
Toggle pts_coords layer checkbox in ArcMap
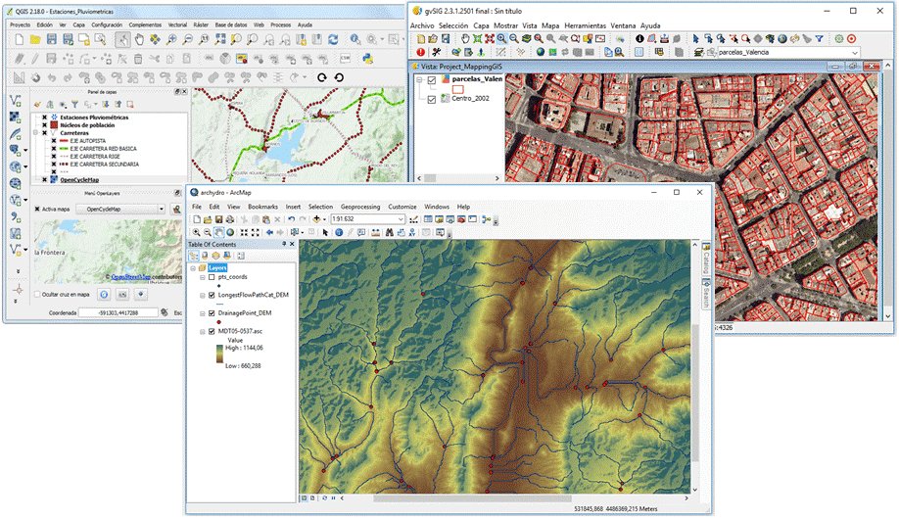[212, 277]
